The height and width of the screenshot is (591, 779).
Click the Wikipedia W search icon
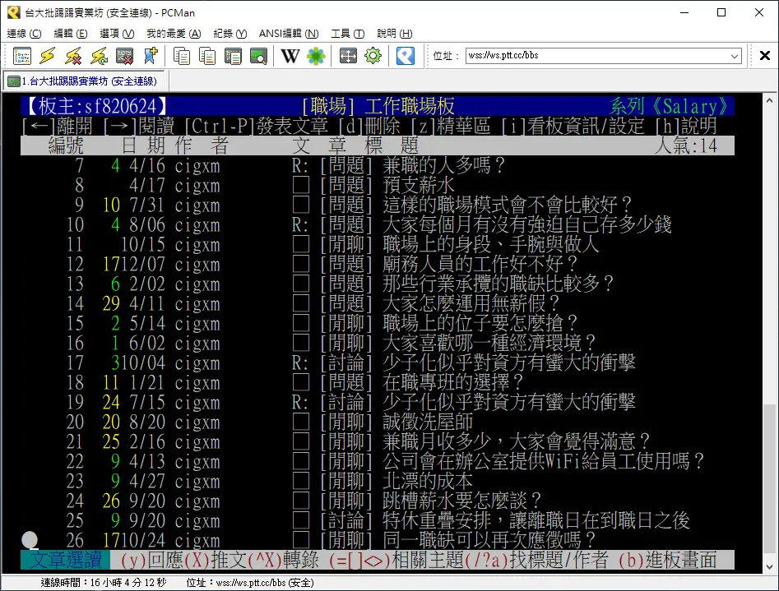tap(290, 56)
